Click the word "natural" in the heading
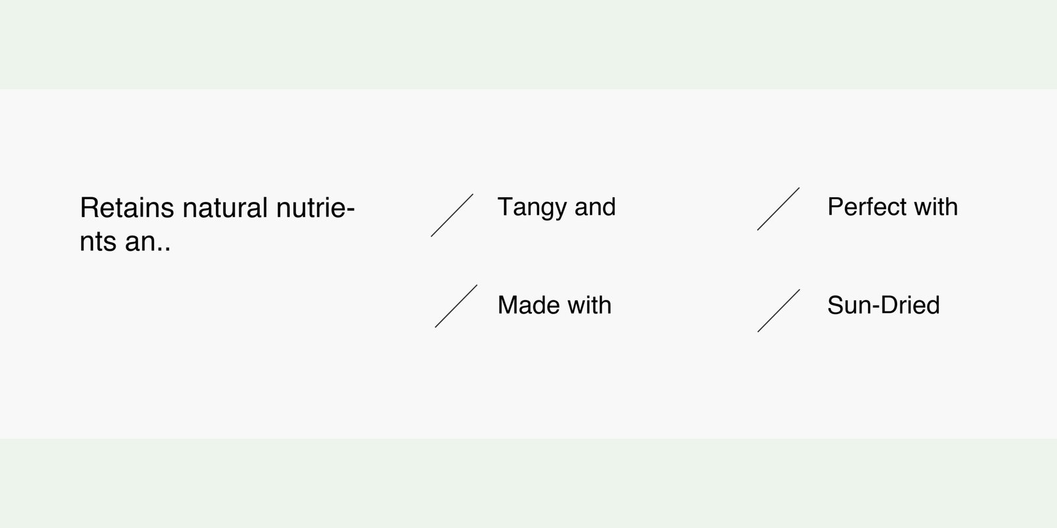 (225, 208)
